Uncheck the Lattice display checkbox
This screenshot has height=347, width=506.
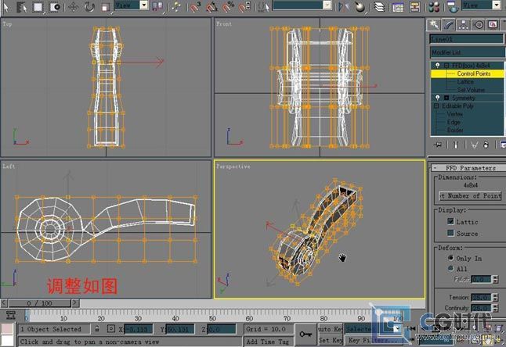[x=451, y=221]
